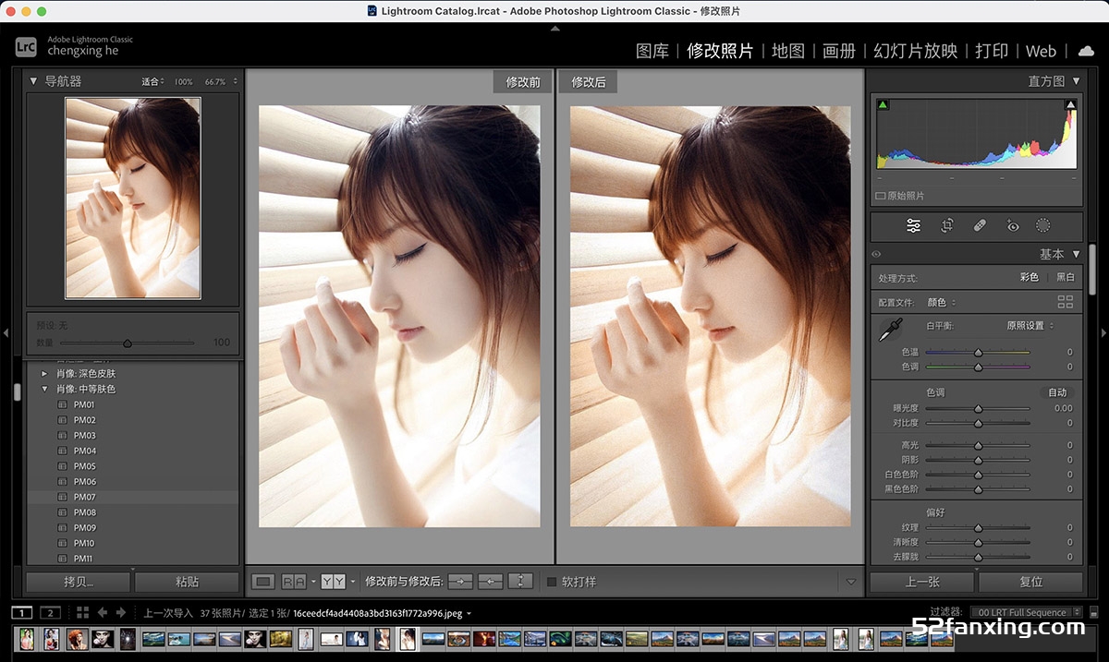The width and height of the screenshot is (1109, 662).
Task: Collapse the right panel group arrow
Action: pyautogui.click(x=1103, y=332)
